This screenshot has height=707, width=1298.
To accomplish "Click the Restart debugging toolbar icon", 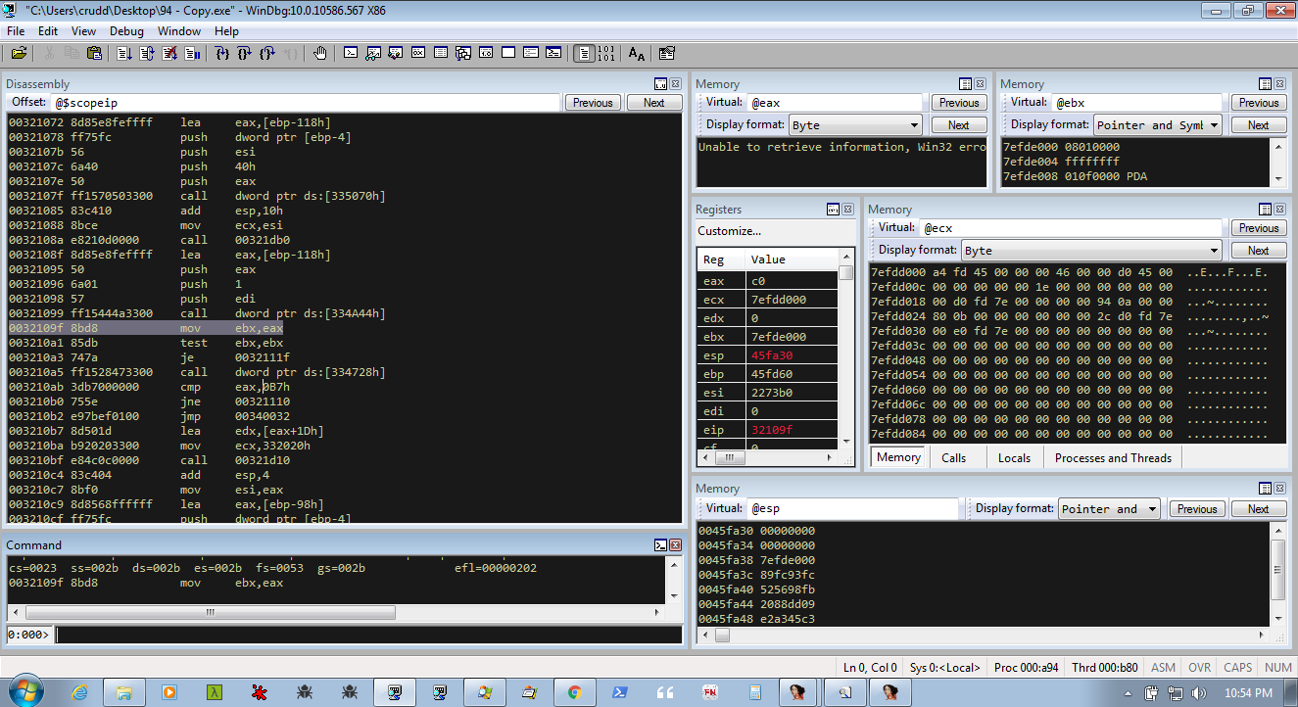I will click(x=147, y=53).
